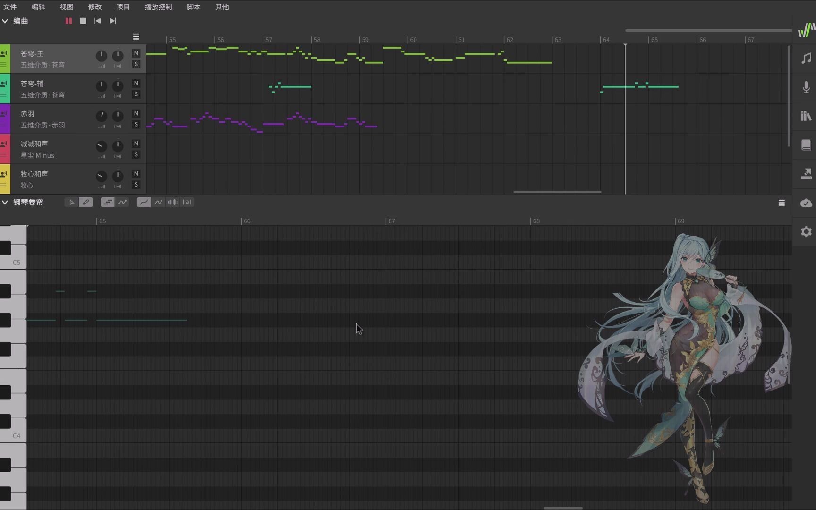The image size is (816, 510).
Task: Select the 苍穹-主 track name
Action: point(32,53)
